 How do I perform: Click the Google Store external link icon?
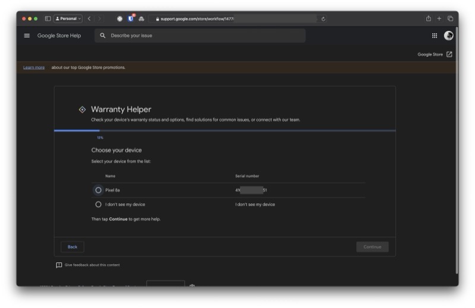click(449, 54)
